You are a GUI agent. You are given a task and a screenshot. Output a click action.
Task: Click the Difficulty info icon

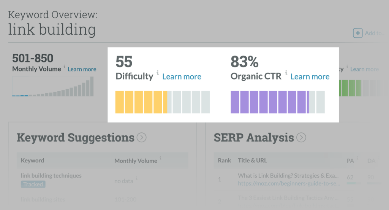coord(157,72)
